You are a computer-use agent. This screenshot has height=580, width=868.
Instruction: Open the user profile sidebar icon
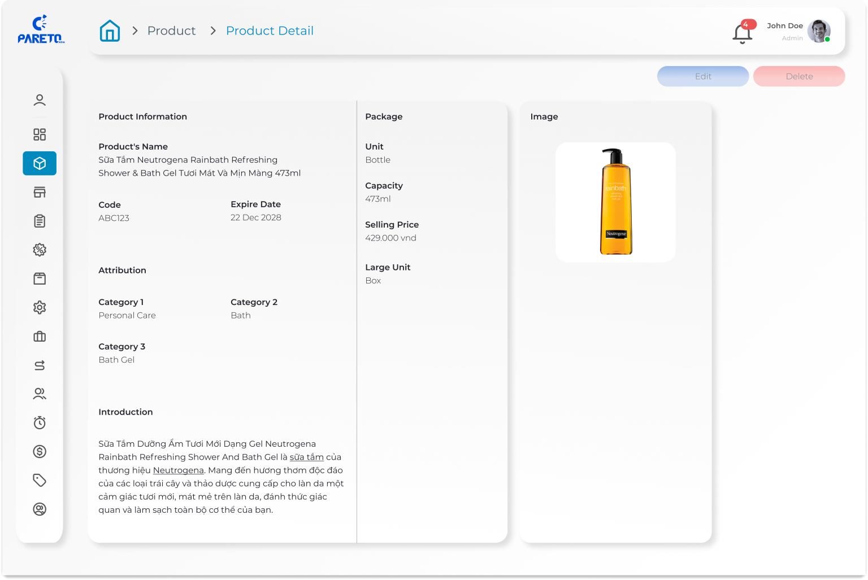tap(40, 100)
